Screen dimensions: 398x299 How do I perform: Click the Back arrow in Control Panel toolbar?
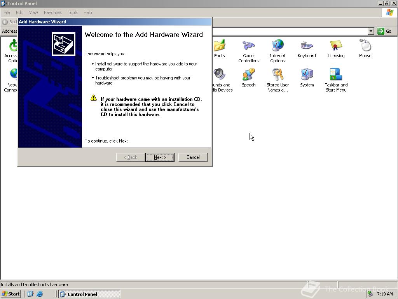click(x=5, y=22)
